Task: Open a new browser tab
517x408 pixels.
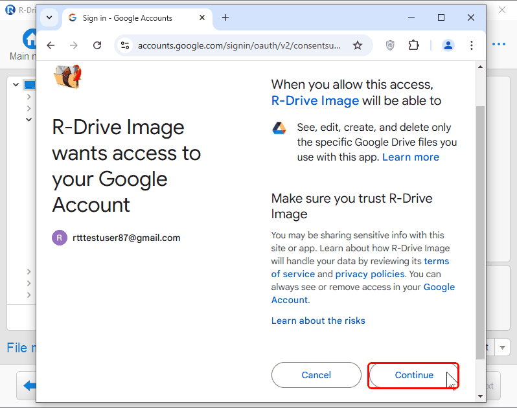Action: 225,17
